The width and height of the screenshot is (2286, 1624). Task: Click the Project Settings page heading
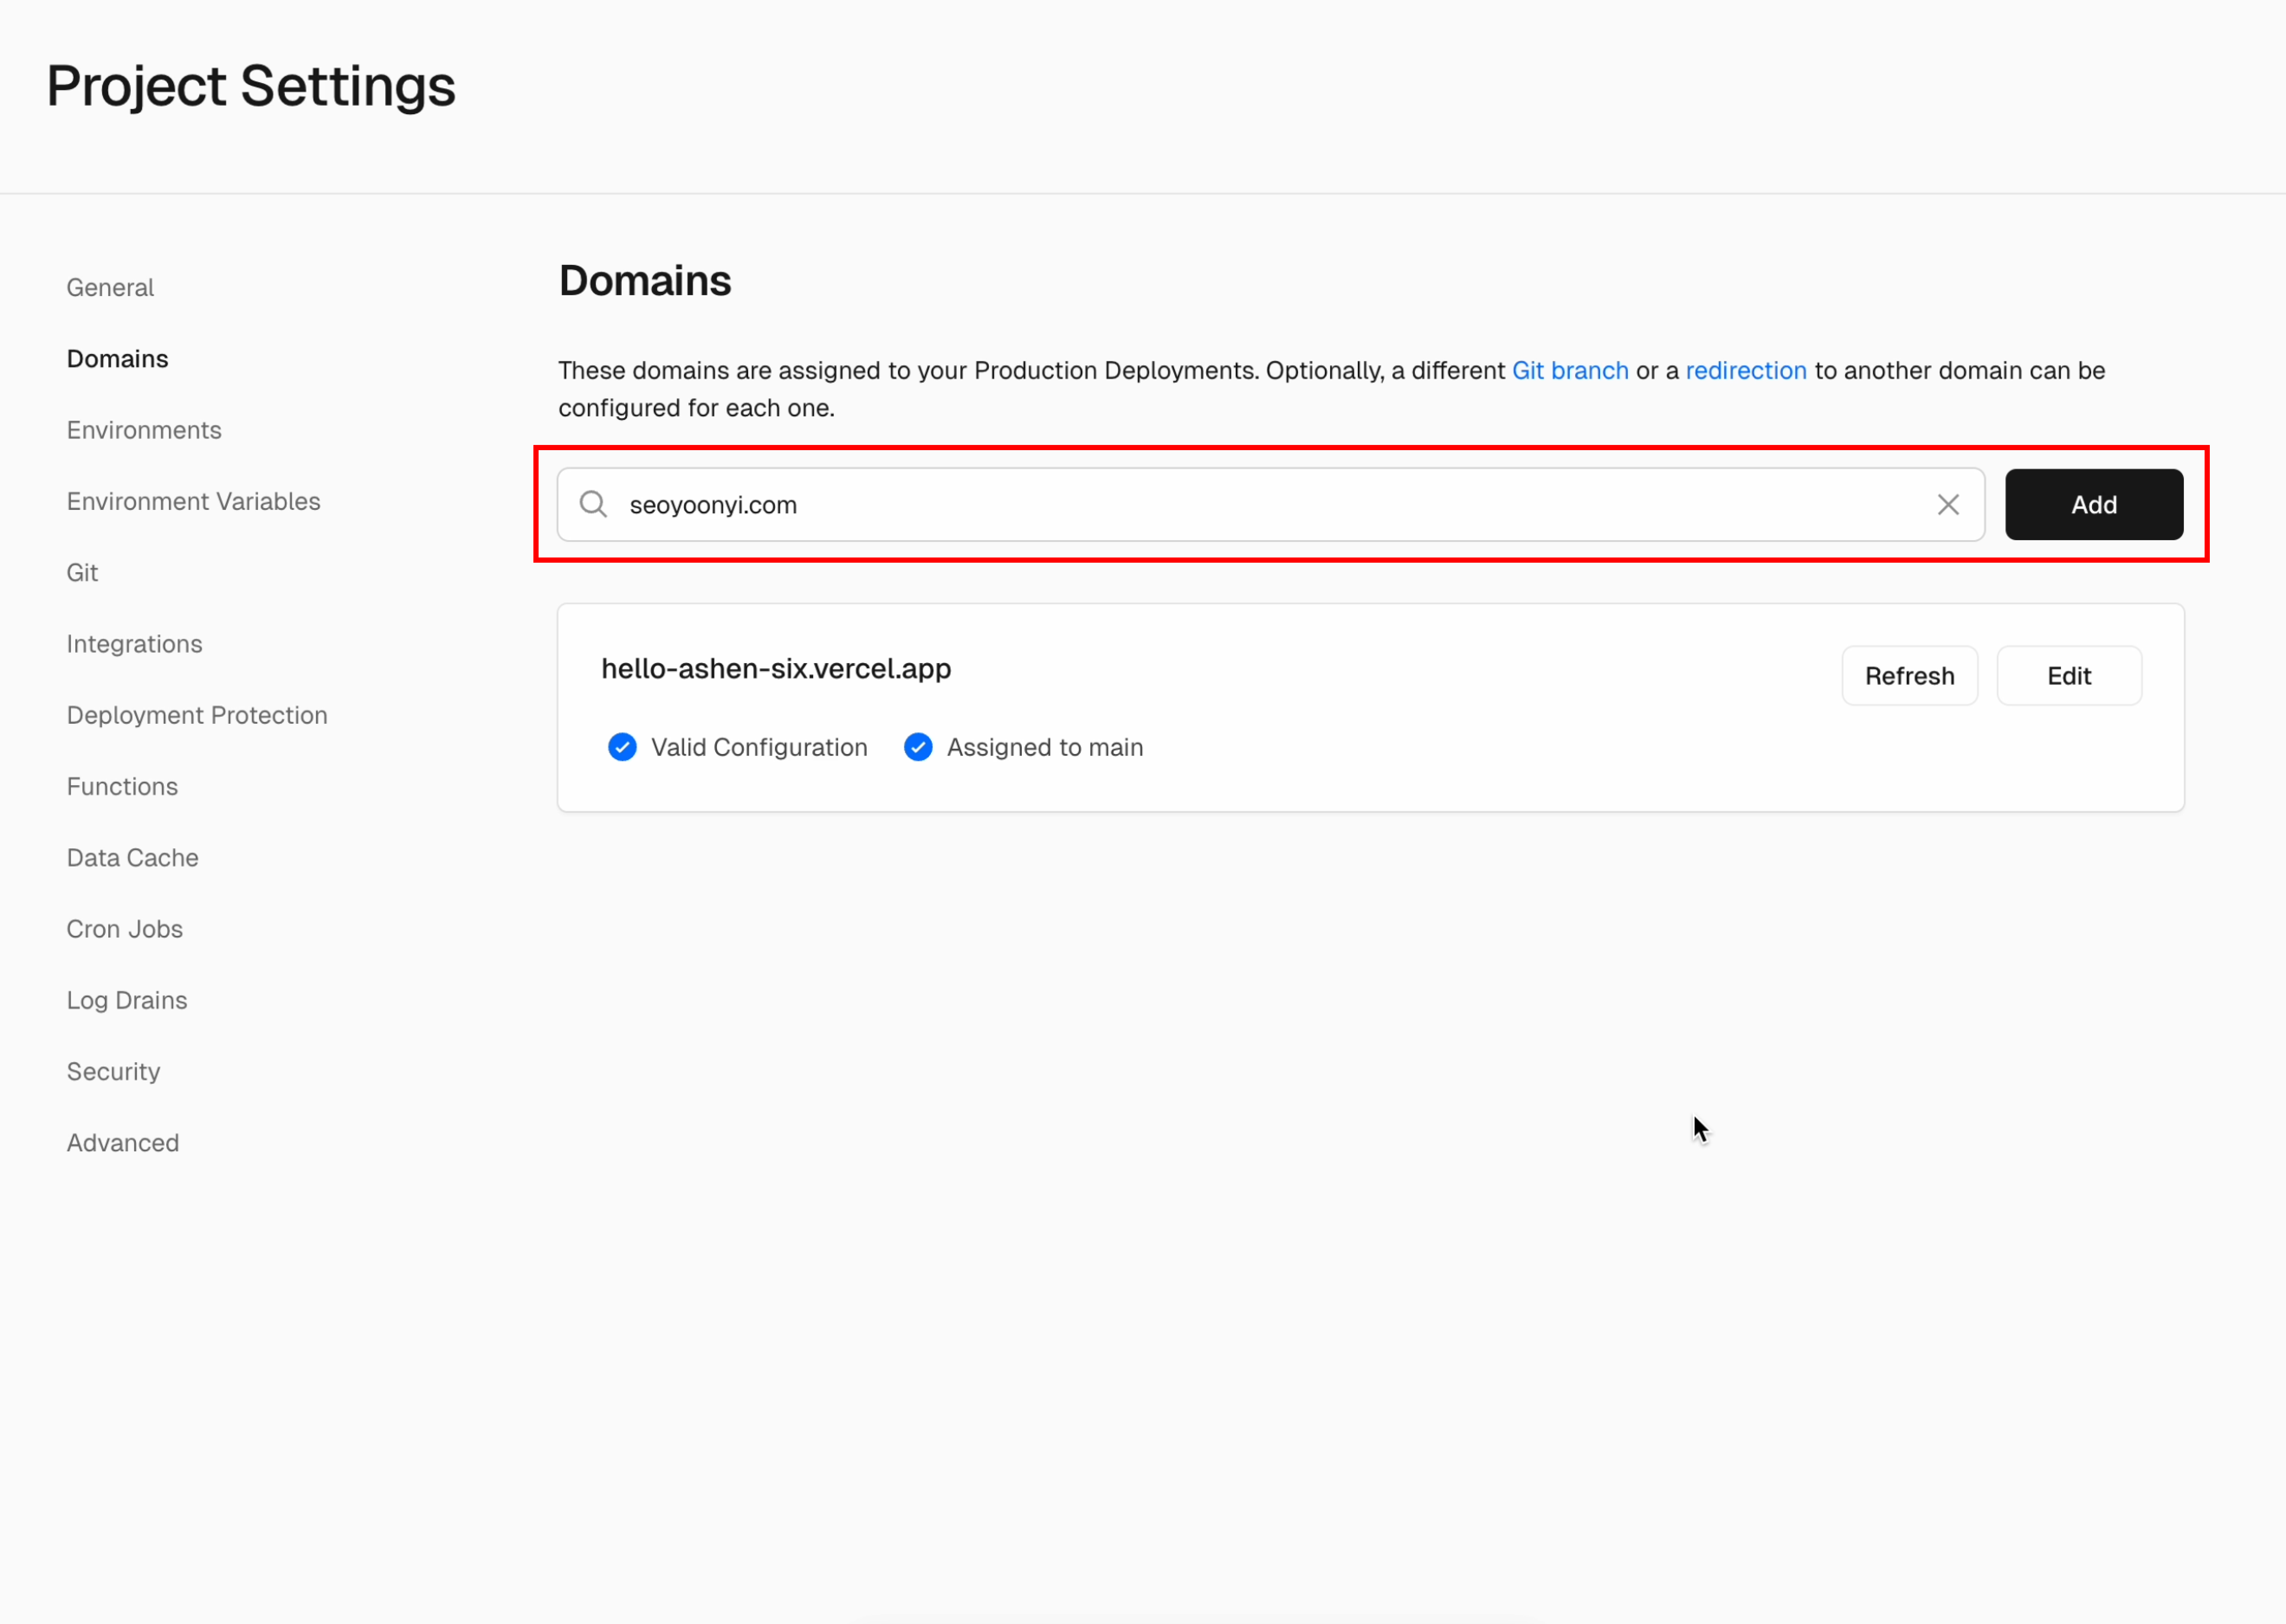coord(251,86)
